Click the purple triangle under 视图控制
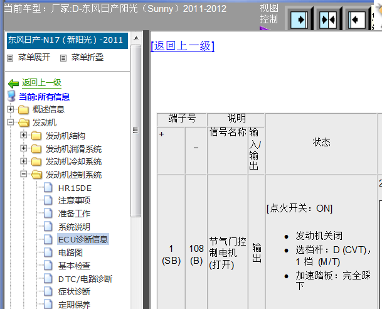The image size is (382, 309). coord(264,28)
